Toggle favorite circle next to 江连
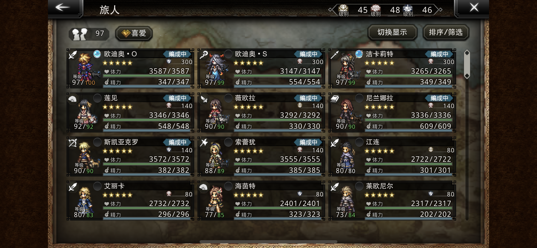This screenshot has width=537, height=248. pyautogui.click(x=359, y=142)
